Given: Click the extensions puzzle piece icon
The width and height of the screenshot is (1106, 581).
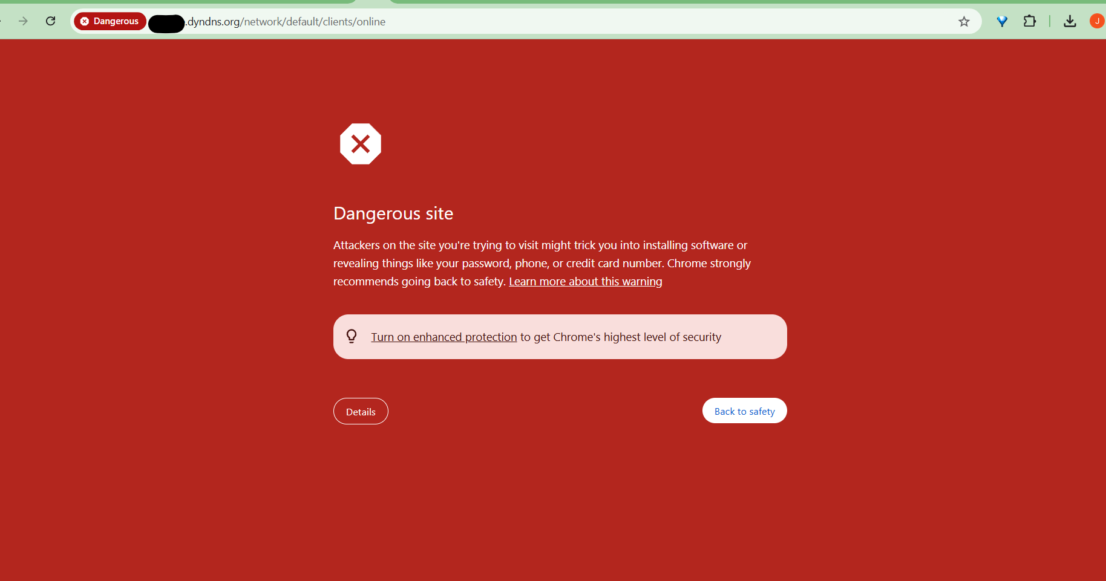Looking at the screenshot, I should click(x=1030, y=21).
